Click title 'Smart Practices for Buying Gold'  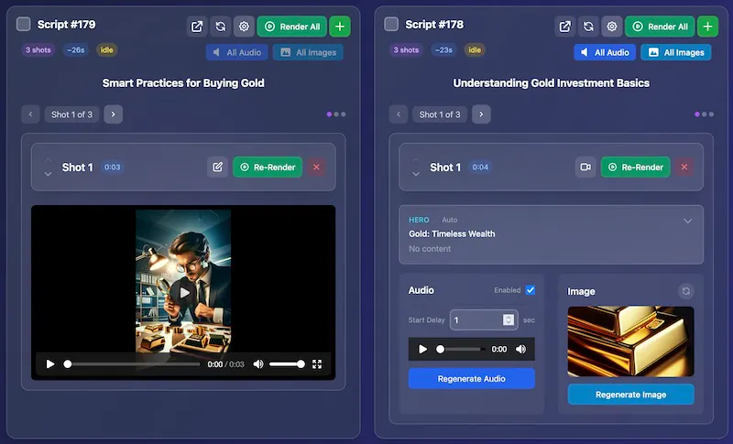pyautogui.click(x=183, y=83)
